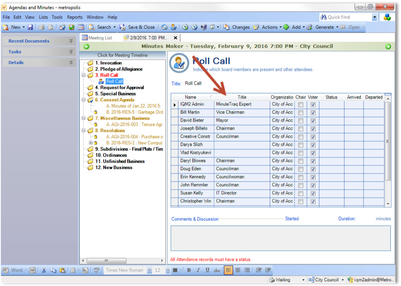The height and width of the screenshot is (286, 401).
Task: Click the Copy icon in bottom toolbar
Action: [x=53, y=270]
